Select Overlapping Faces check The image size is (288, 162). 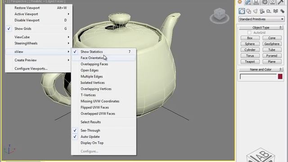click(x=103, y=64)
